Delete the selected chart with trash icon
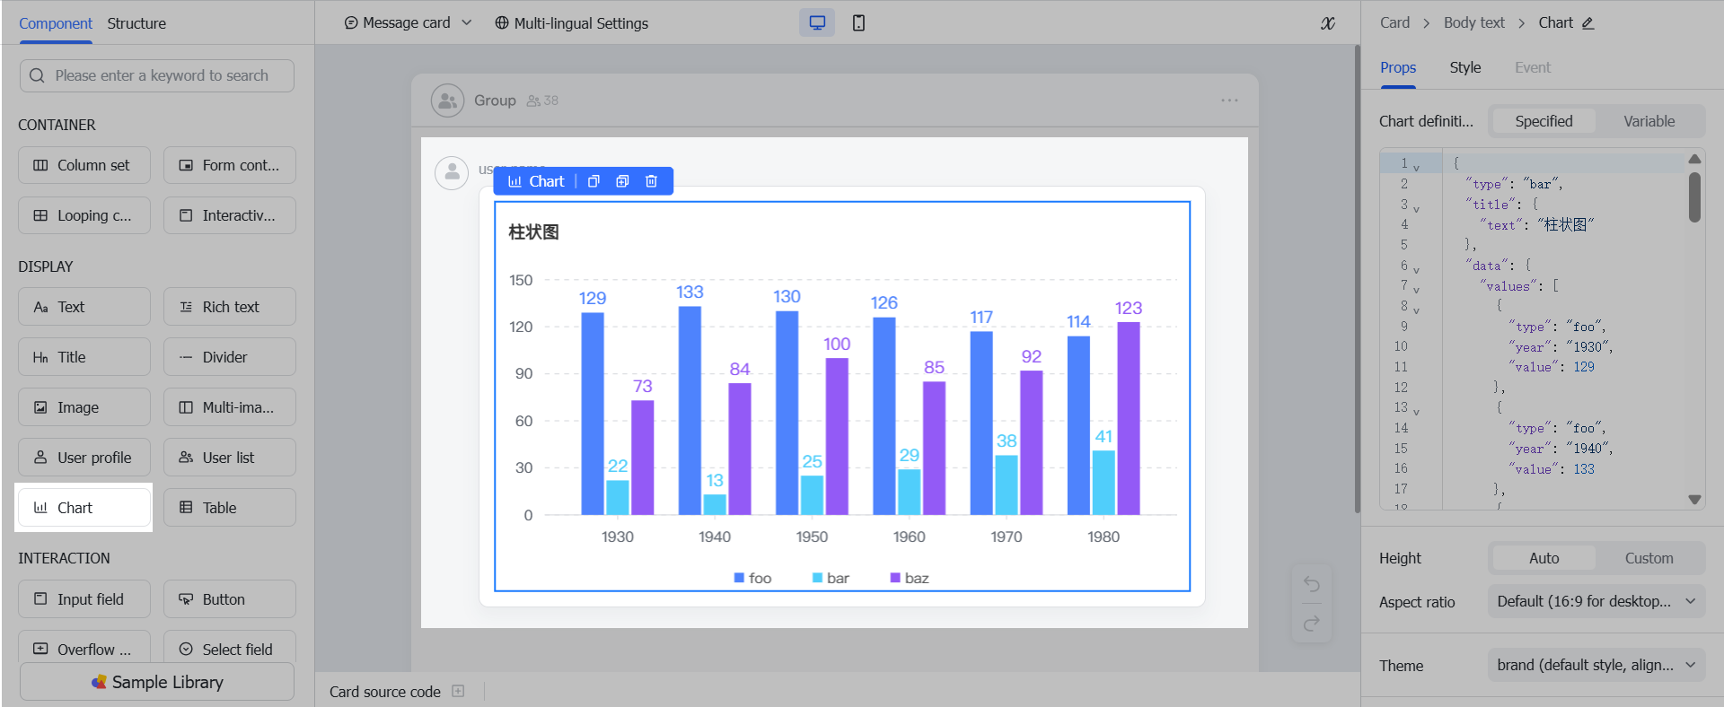This screenshot has height=707, width=1724. tap(651, 181)
